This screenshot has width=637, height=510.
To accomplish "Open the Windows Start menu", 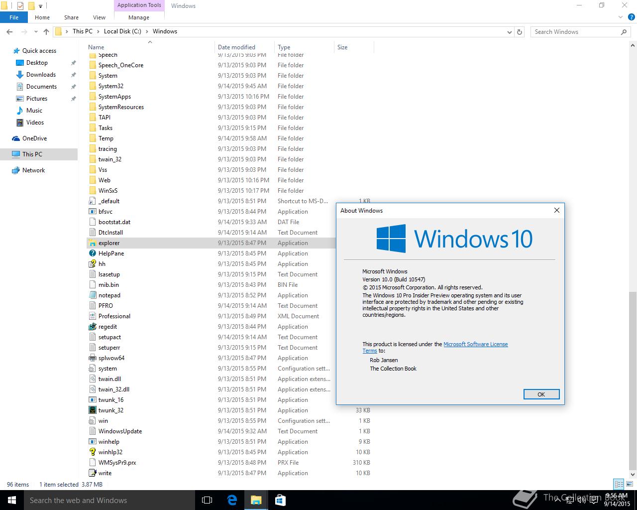I will pyautogui.click(x=12, y=500).
